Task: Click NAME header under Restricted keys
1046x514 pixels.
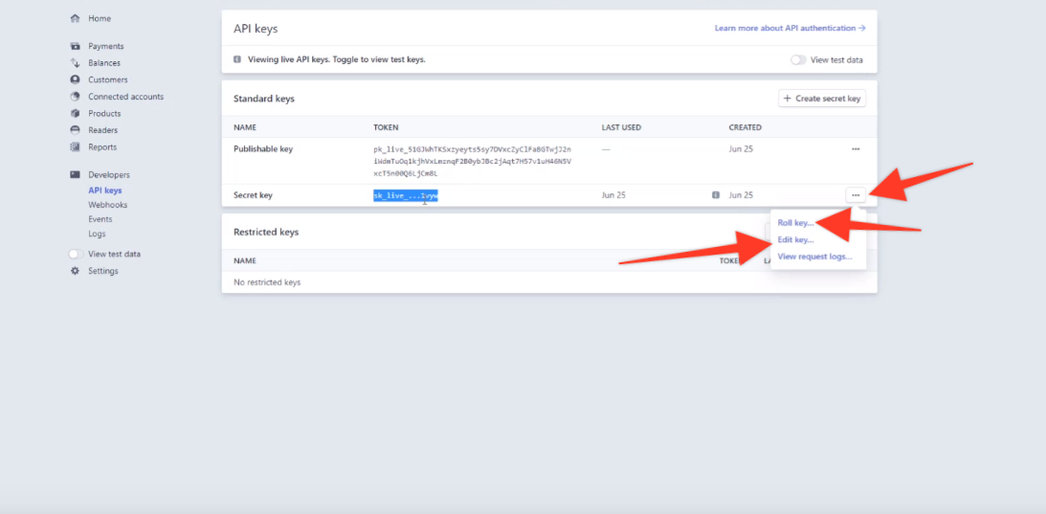Action: (x=245, y=261)
